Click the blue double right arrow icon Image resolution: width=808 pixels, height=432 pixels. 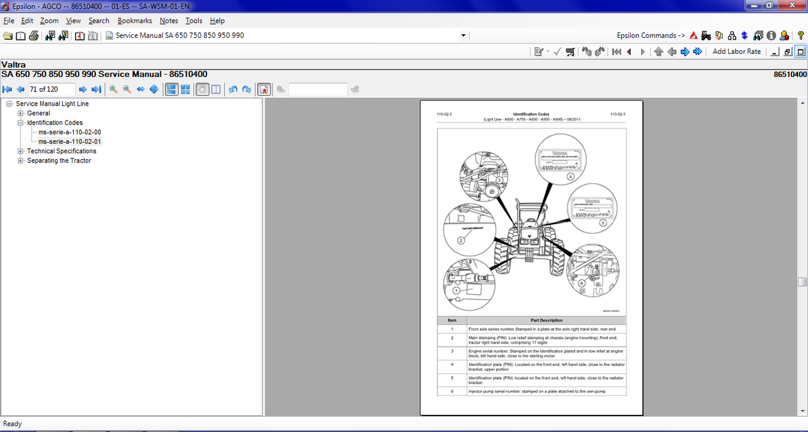pyautogui.click(x=698, y=52)
